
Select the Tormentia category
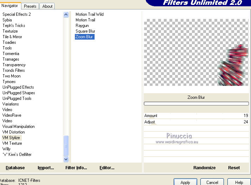click(x=11, y=54)
